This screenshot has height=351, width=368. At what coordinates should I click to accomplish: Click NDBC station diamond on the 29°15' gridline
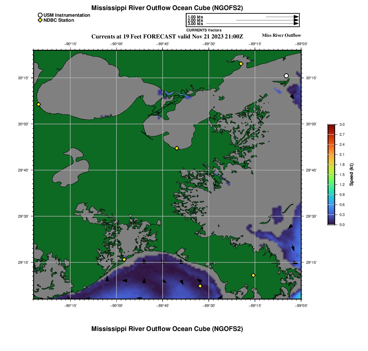click(x=124, y=259)
